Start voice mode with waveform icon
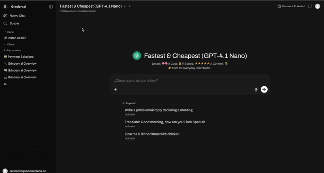The image size is (324, 173). 264,89
